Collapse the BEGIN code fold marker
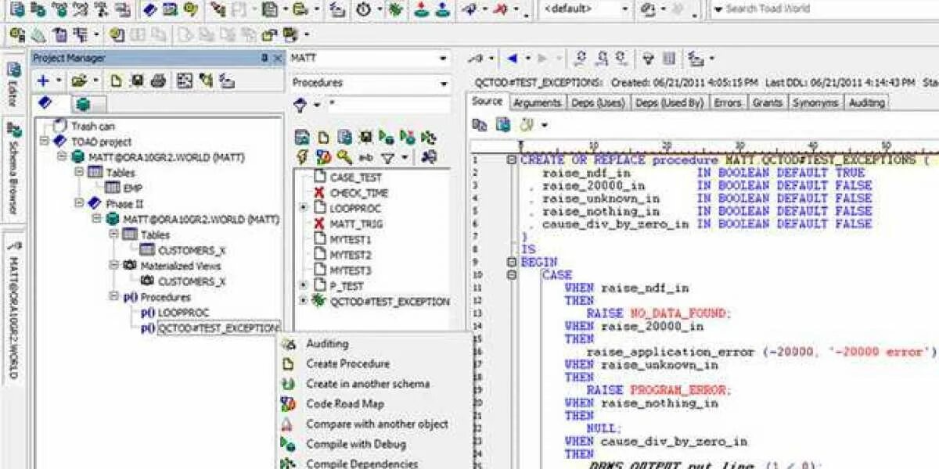The image size is (939, 469). pos(511,263)
